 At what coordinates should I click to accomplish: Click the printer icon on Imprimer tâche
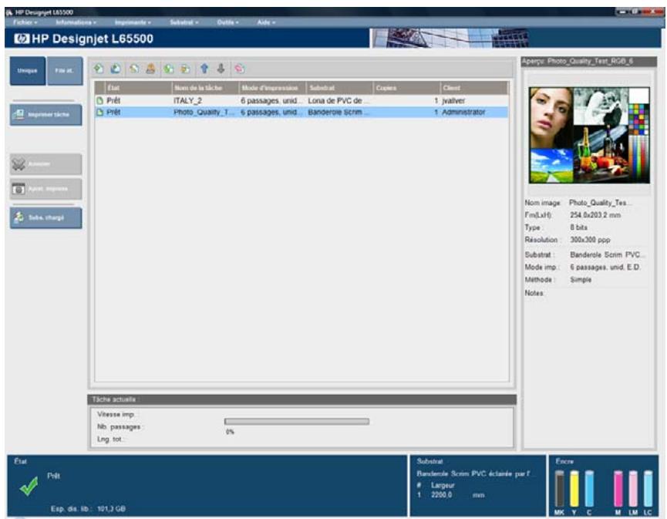pos(19,114)
